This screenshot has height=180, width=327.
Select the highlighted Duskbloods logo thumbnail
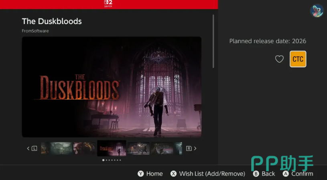tap(112, 148)
